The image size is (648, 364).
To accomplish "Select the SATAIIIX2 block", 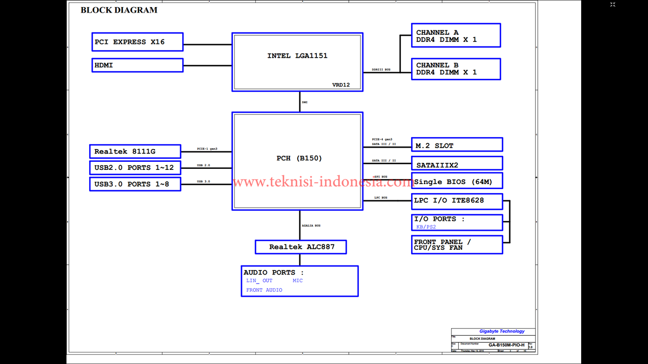I will coord(457,163).
